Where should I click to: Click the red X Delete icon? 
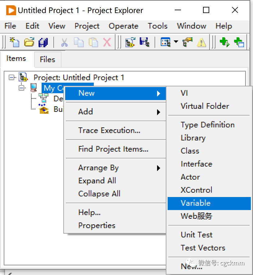tap(107, 42)
